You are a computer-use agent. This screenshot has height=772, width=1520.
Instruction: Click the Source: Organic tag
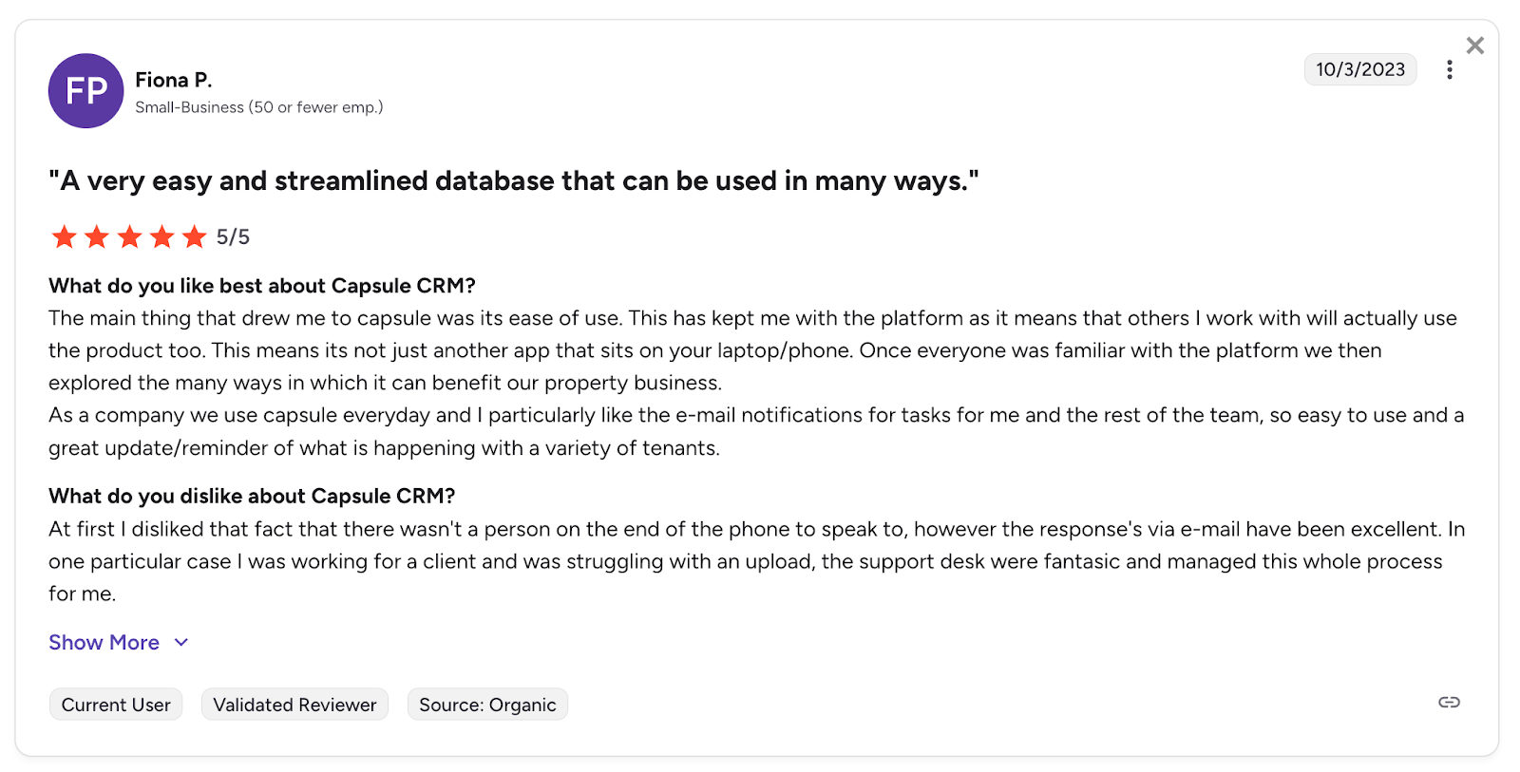click(487, 704)
